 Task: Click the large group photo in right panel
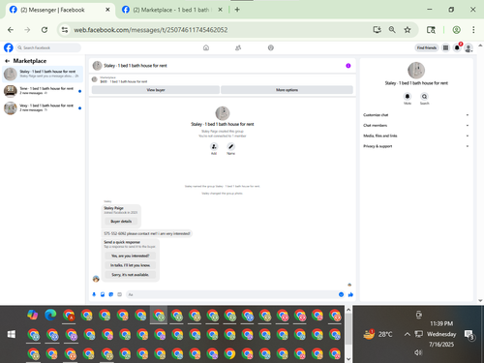416,70
